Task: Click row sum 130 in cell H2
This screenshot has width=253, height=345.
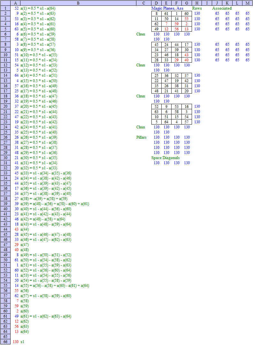Action: 197,13
